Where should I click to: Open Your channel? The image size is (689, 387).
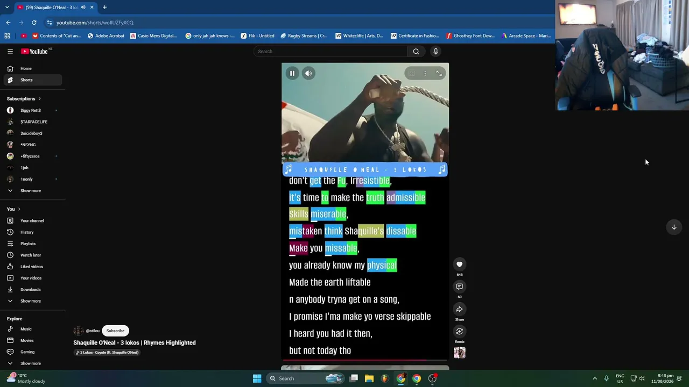[x=33, y=220]
